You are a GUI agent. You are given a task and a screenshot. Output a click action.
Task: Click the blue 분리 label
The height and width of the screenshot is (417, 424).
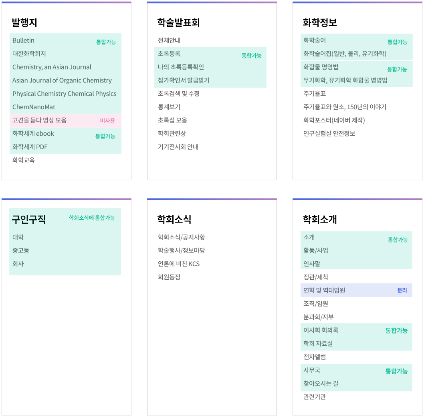402,290
